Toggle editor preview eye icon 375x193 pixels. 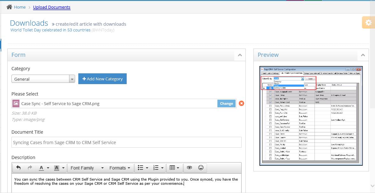(189, 168)
